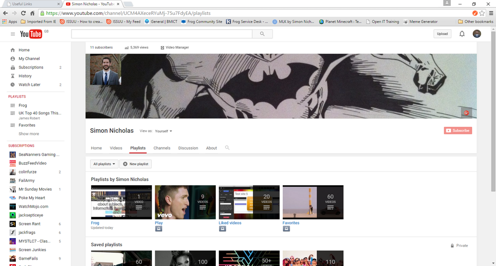Screen dimensions: 496x266
Task: Click the Google+ icon on banner
Action: pos(466,113)
